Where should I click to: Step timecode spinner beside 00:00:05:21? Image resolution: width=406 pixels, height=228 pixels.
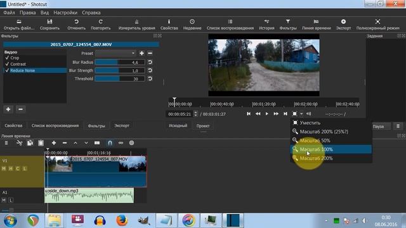point(195,114)
